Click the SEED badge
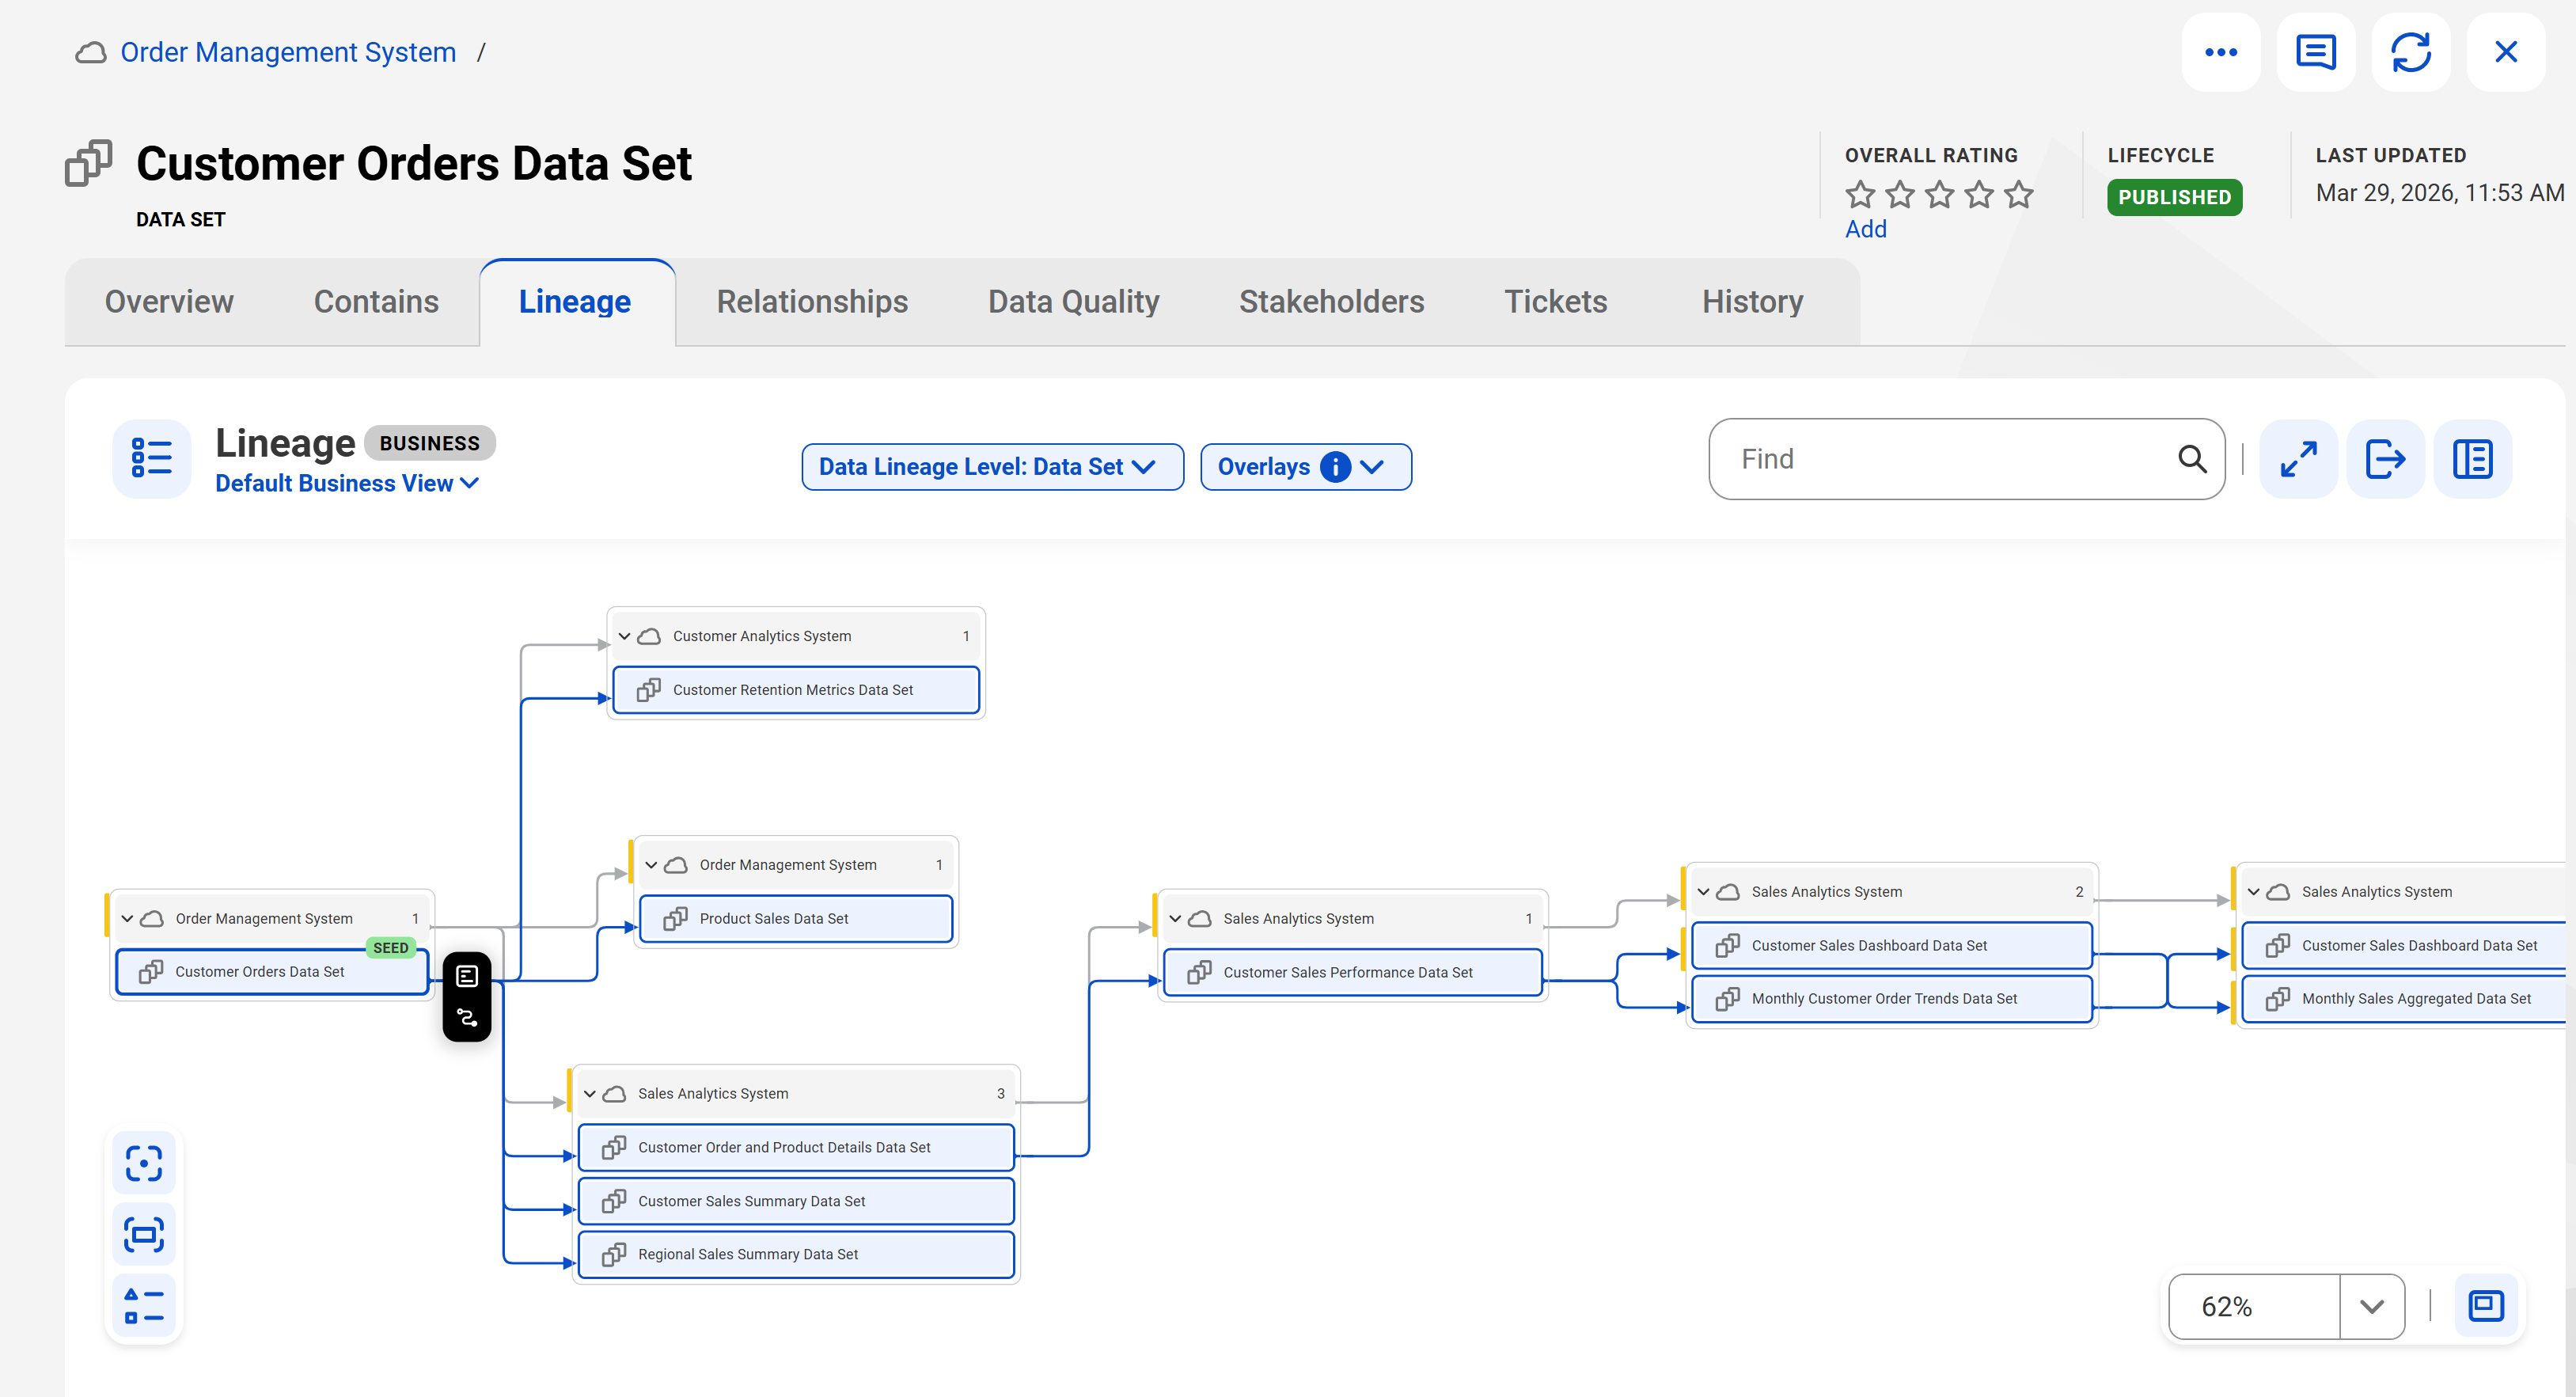 (x=390, y=948)
